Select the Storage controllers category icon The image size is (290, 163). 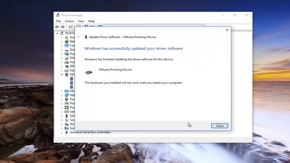pos(67,124)
